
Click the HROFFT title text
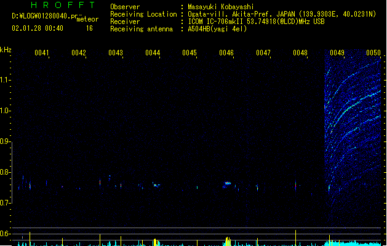pos(63,5)
